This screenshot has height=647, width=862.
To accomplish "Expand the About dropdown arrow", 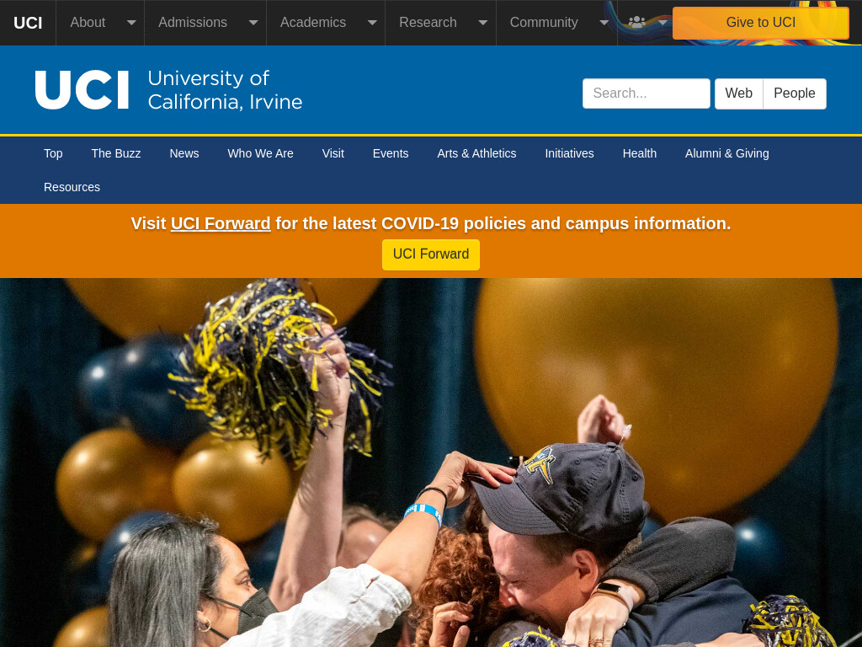I will [x=131, y=23].
